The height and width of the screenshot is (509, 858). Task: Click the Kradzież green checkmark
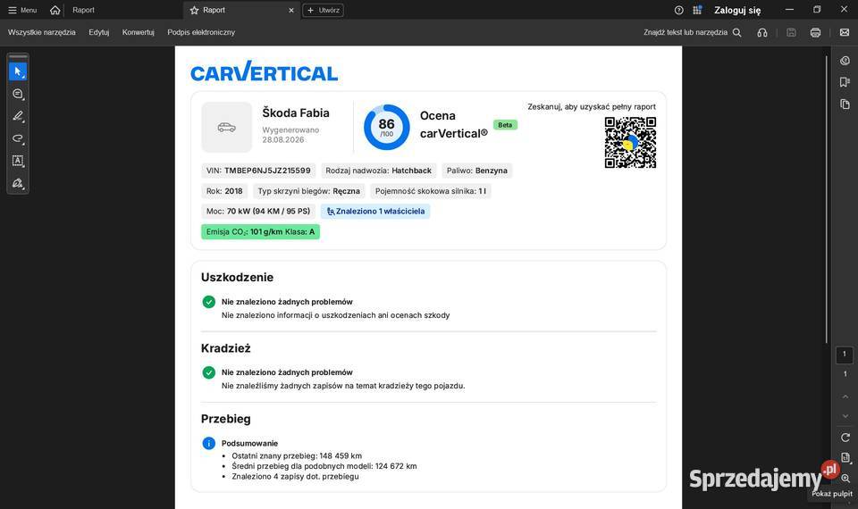point(208,372)
